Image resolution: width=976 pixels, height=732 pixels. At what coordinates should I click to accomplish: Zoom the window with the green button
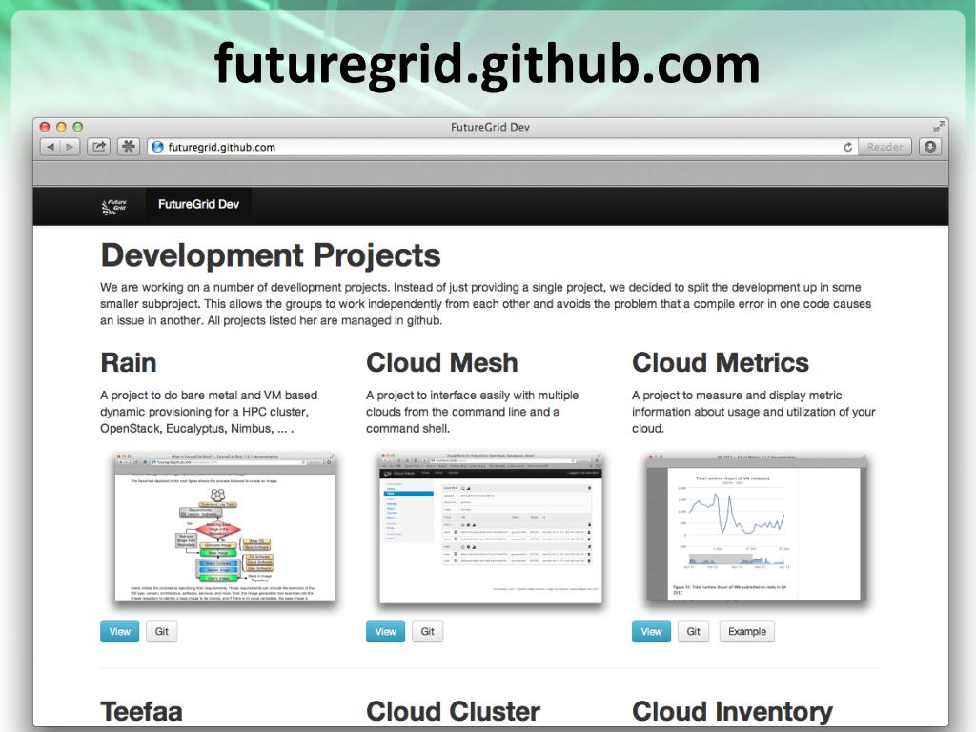point(78,127)
